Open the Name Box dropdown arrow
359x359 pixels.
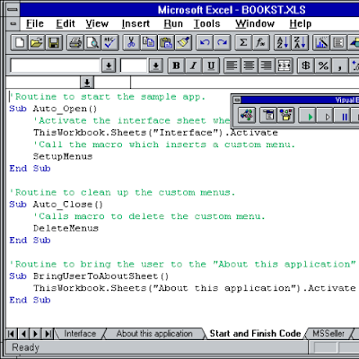[x=87, y=83]
